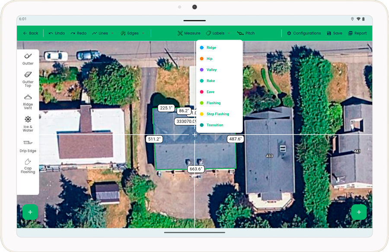Expand the Lines dropdown

pyautogui.click(x=103, y=33)
